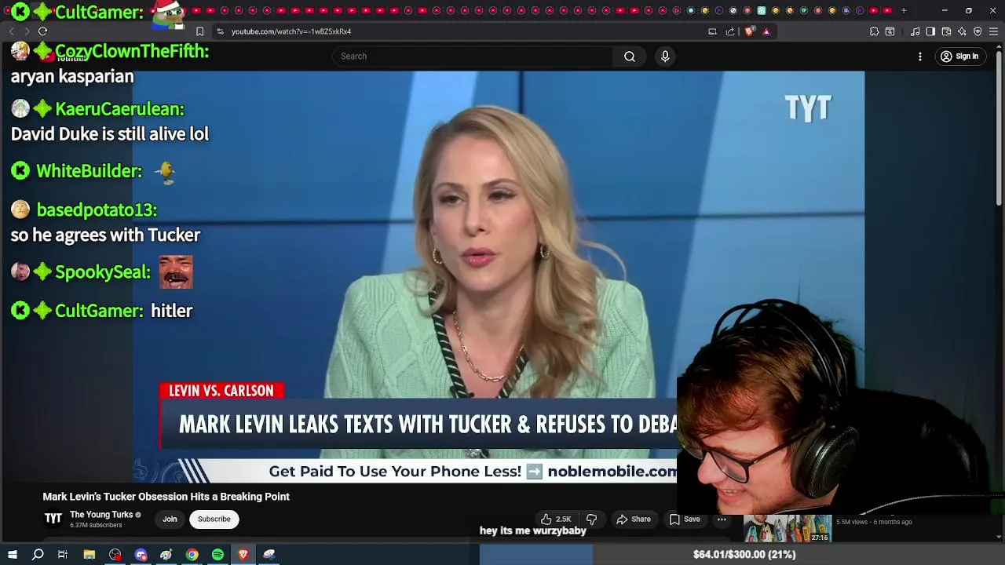Open the Brave Wallet icon
This screenshot has height=565, width=1005.
click(x=946, y=31)
